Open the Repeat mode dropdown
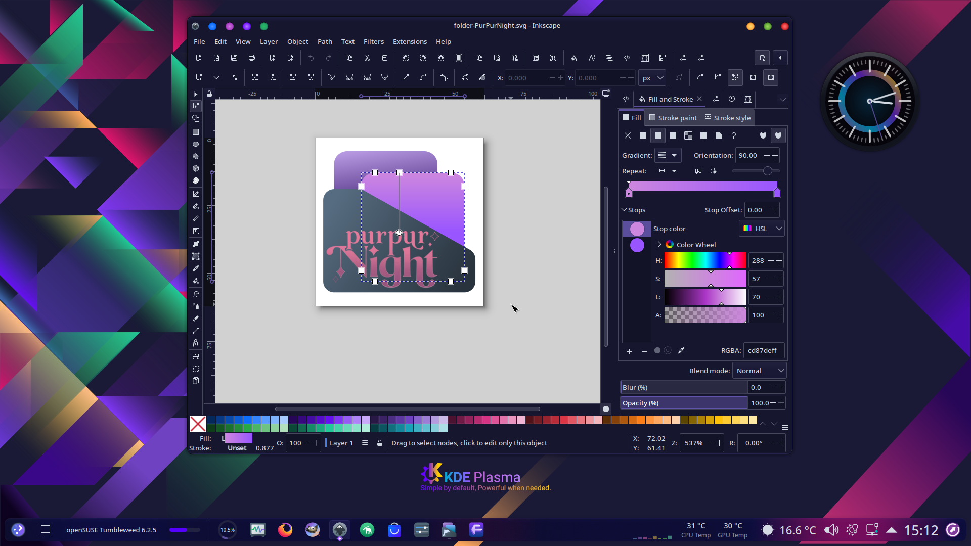 click(x=668, y=171)
